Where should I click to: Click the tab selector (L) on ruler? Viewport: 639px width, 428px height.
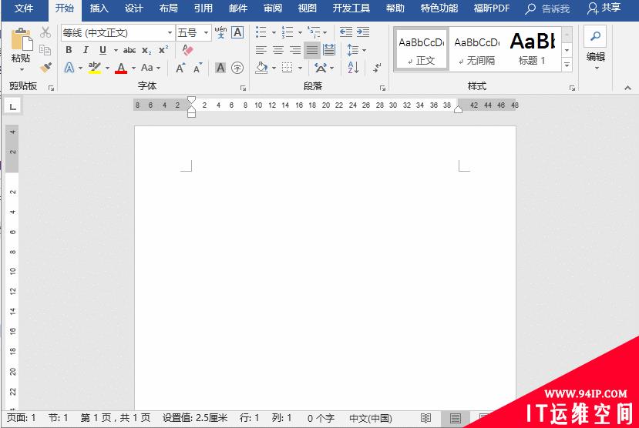click(x=12, y=106)
